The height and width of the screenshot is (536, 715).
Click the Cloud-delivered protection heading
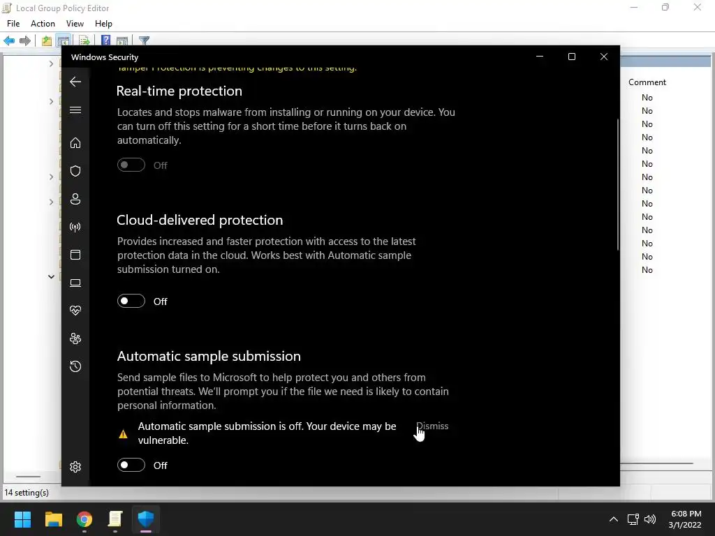pos(200,220)
